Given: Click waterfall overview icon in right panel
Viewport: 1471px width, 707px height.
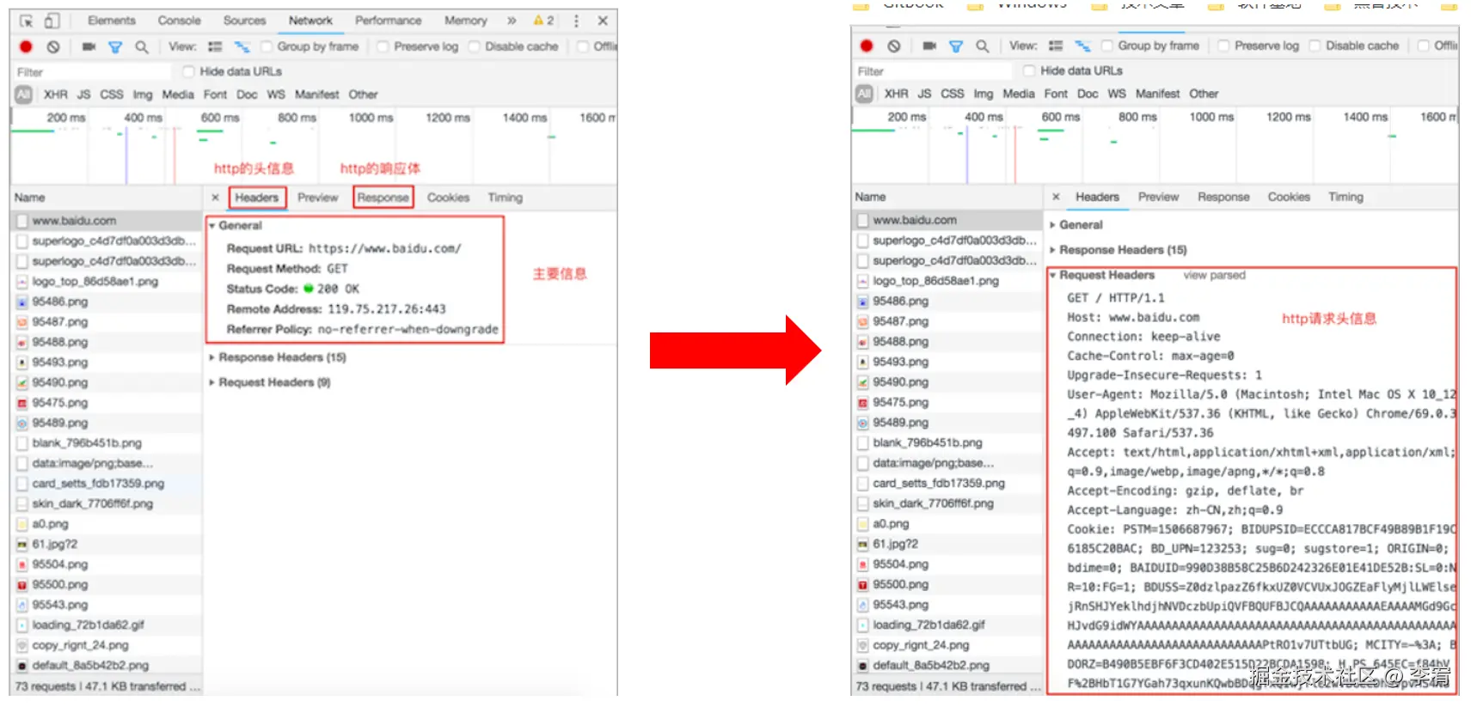Looking at the screenshot, I should point(1082,46).
